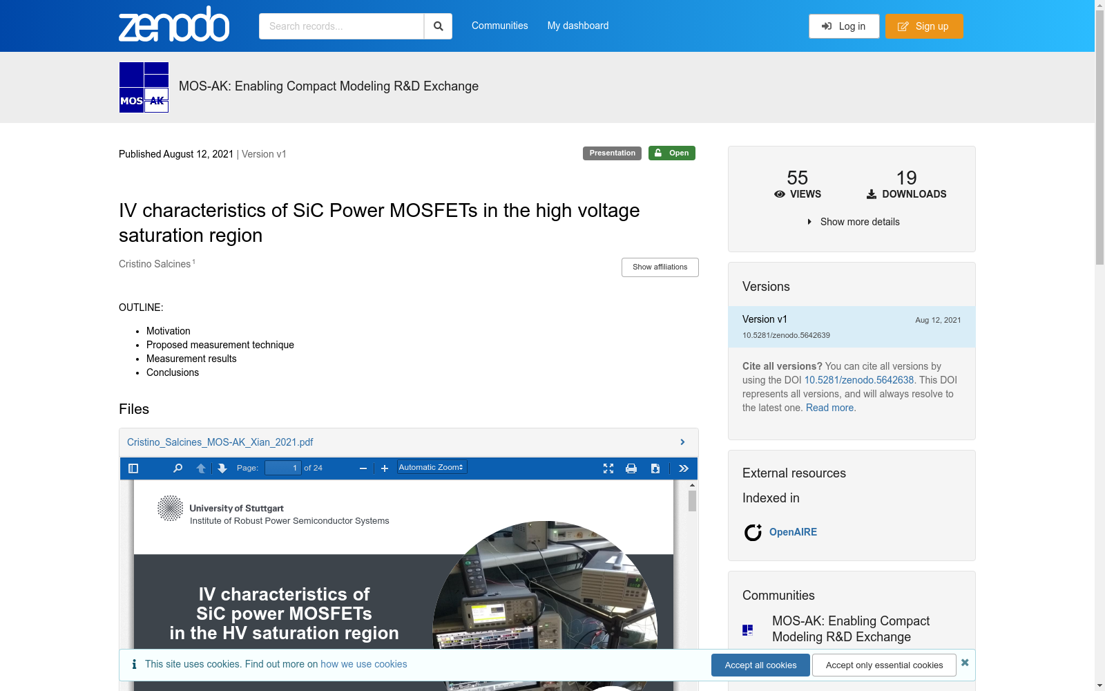Go to previous PDF page
Viewport: 1105px width, 691px height.
point(201,468)
